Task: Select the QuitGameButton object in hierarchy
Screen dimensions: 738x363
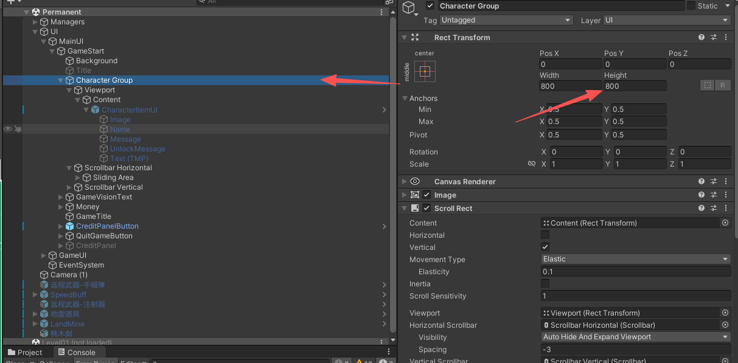Action: click(104, 236)
